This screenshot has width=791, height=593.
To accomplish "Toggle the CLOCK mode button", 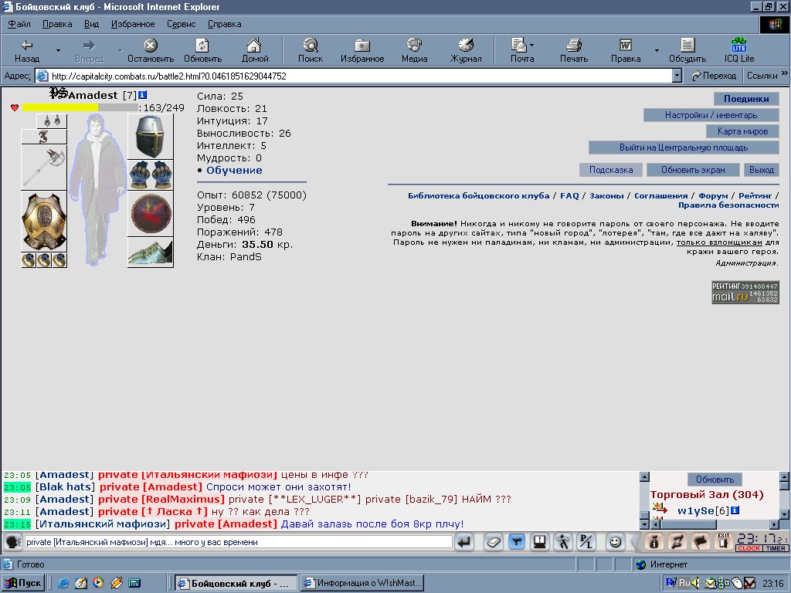I will pyautogui.click(x=749, y=548).
